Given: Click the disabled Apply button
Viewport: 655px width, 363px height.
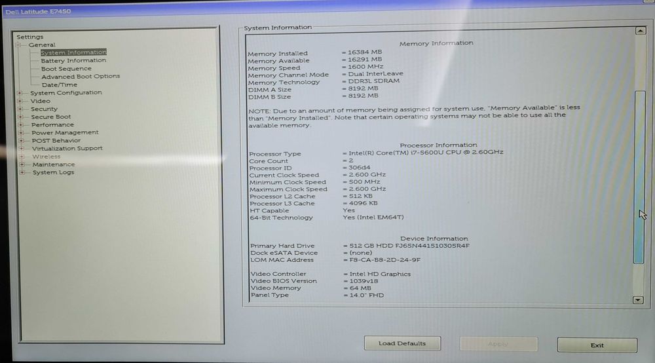Looking at the screenshot, I should 498,344.
